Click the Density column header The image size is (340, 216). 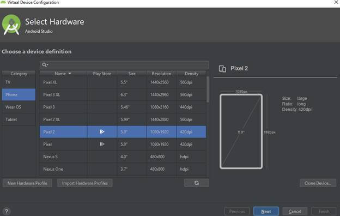click(191, 74)
